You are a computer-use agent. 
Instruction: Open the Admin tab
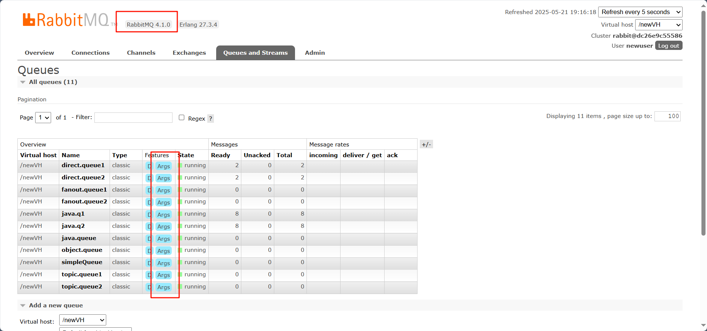pos(315,53)
